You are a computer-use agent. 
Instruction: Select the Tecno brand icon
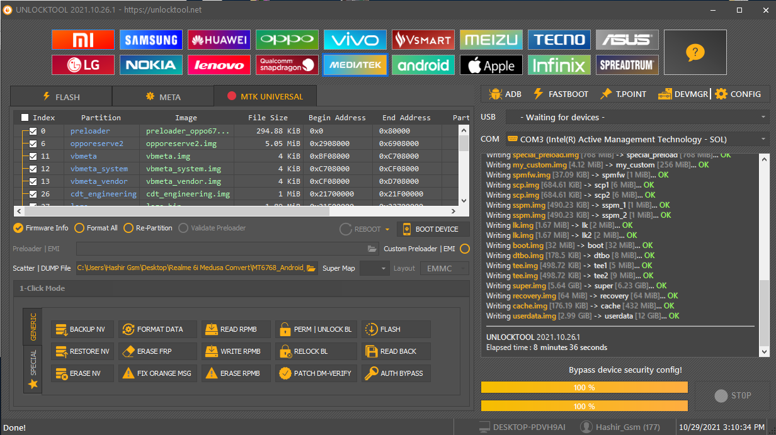click(x=559, y=40)
